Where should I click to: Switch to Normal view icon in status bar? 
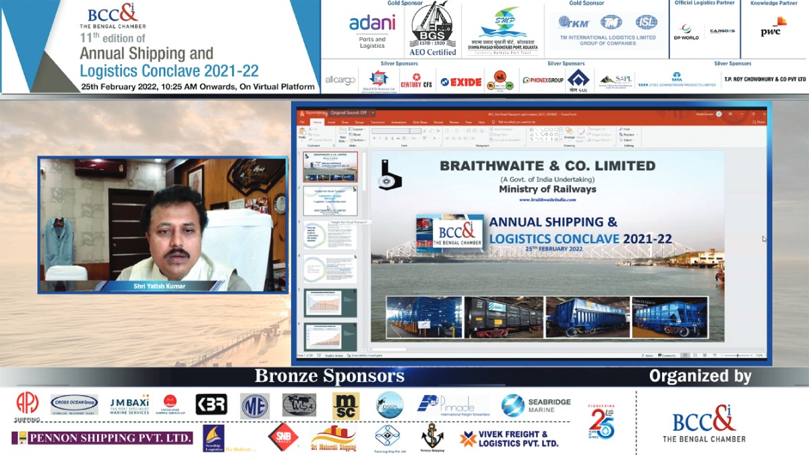tap(685, 355)
